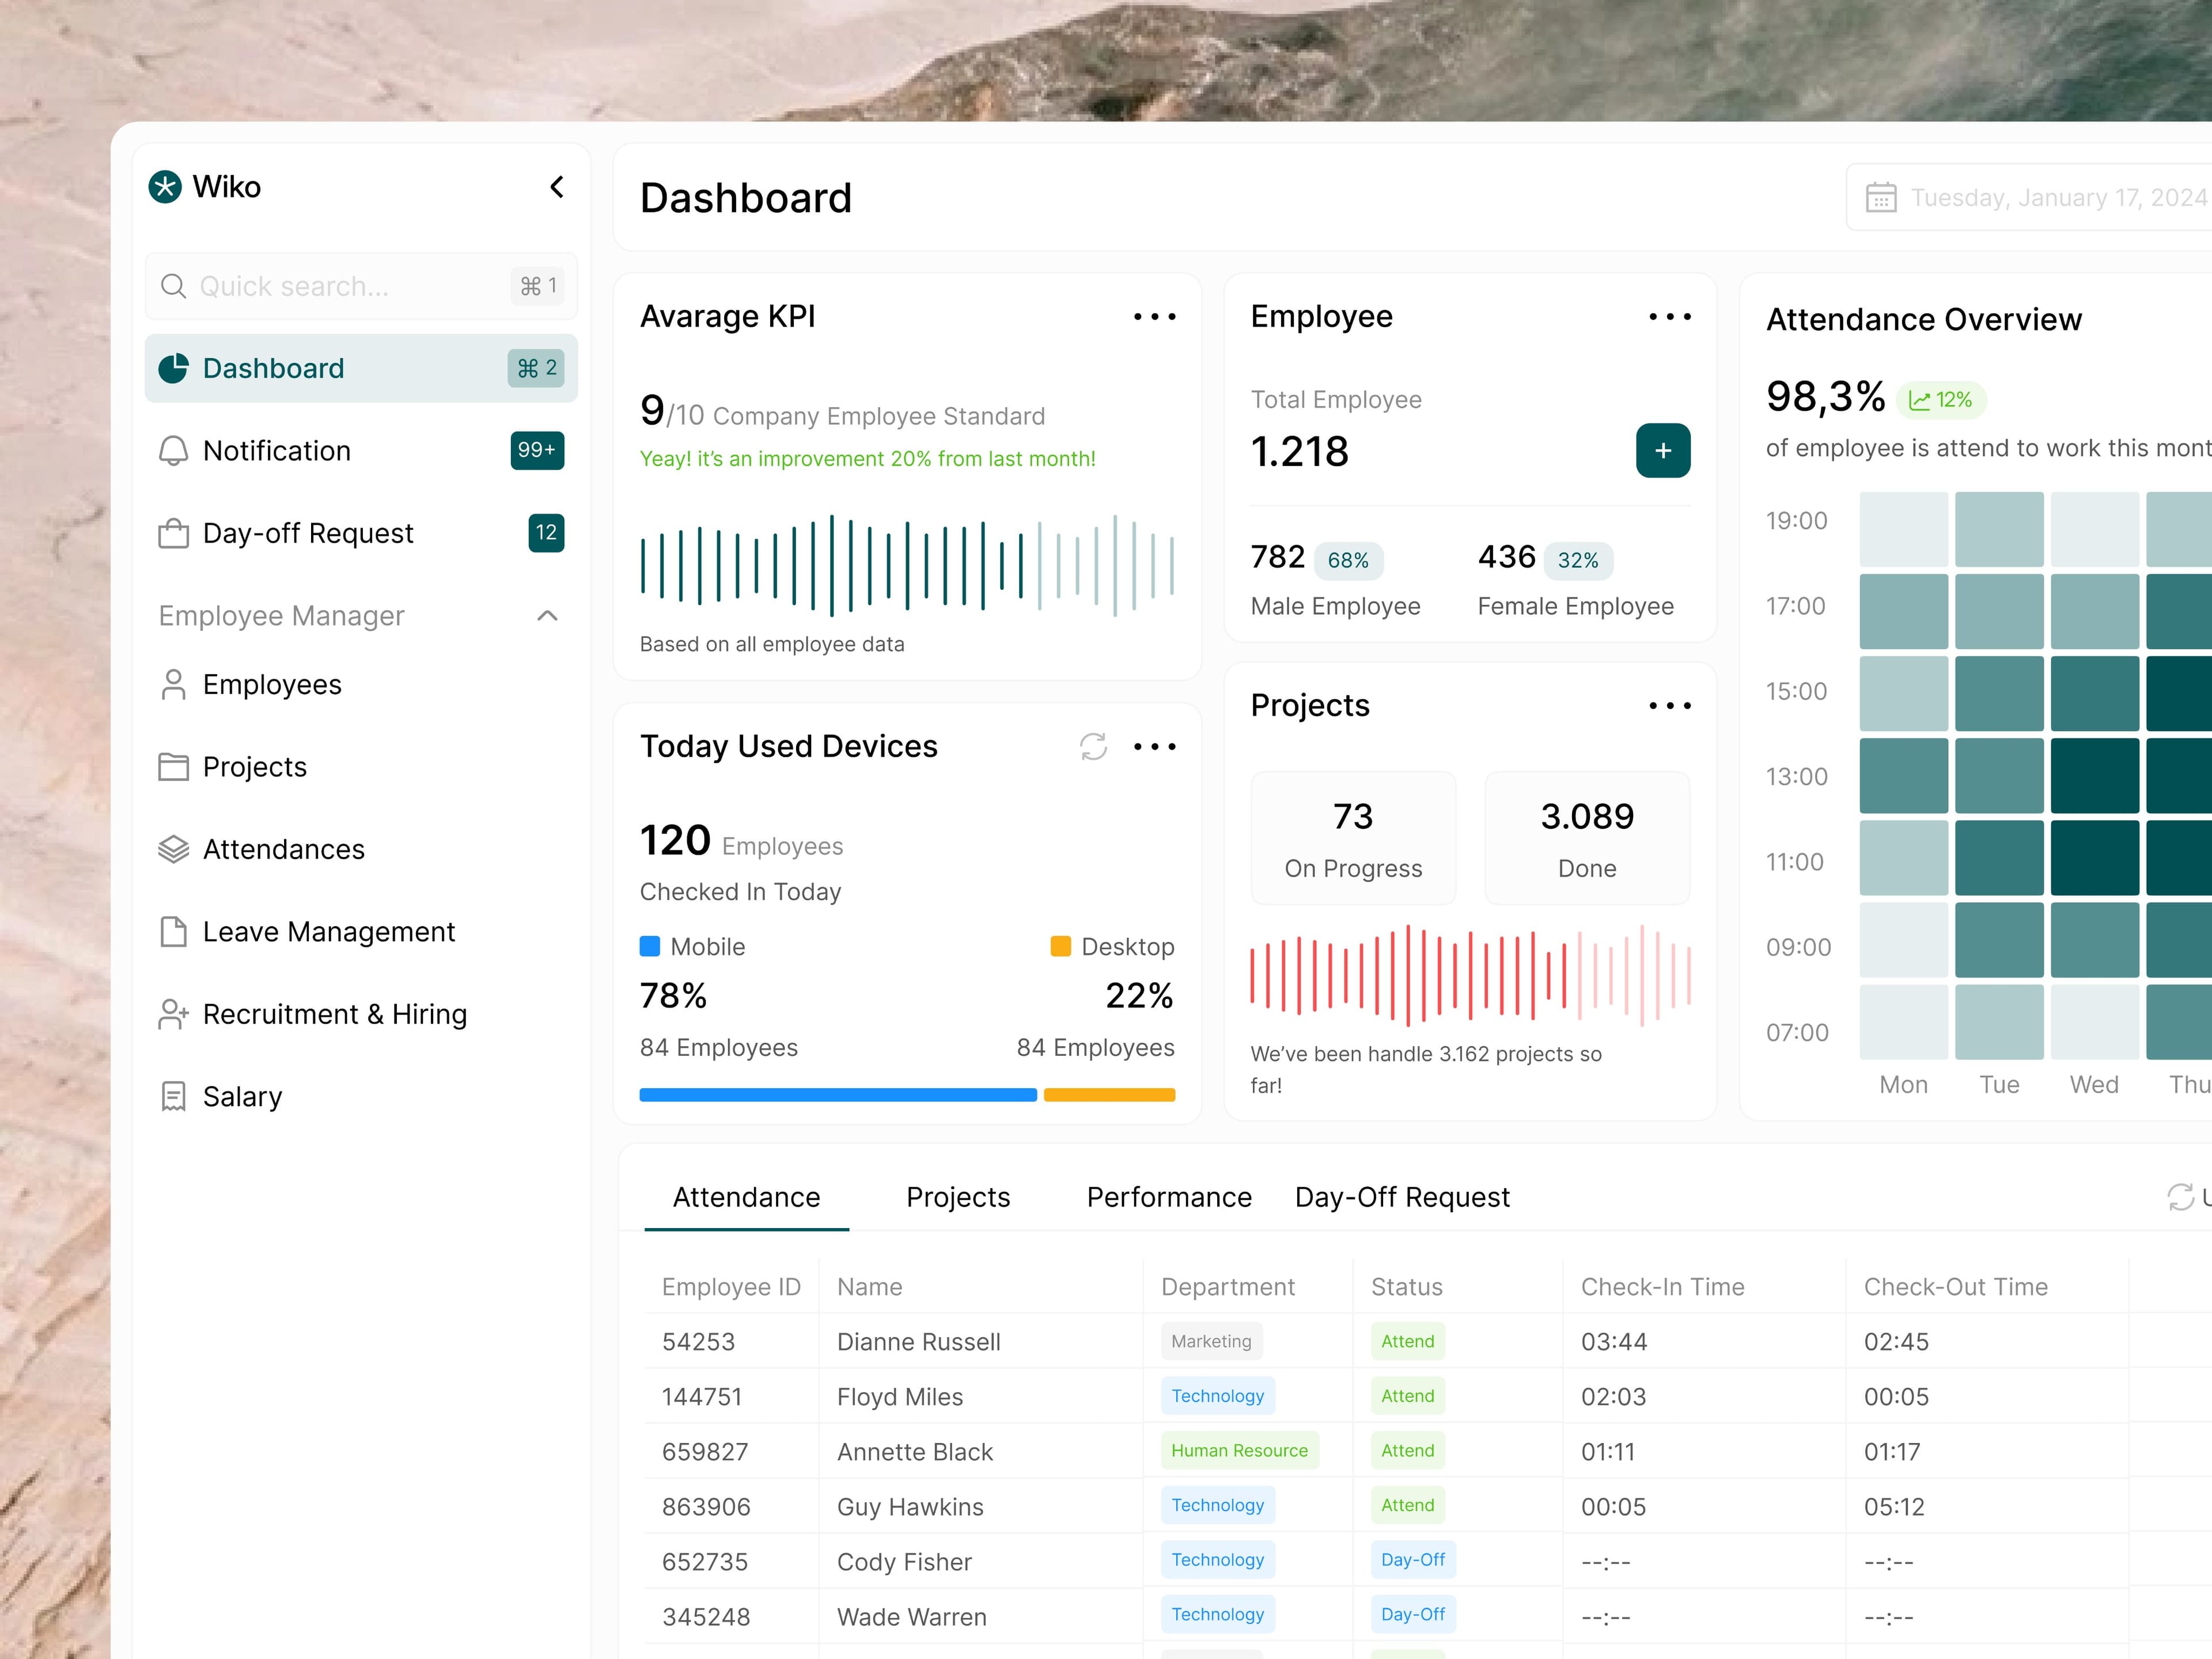Click the Projects folder icon in sidebar
Image resolution: width=2212 pixels, height=1659 pixels.
(173, 767)
